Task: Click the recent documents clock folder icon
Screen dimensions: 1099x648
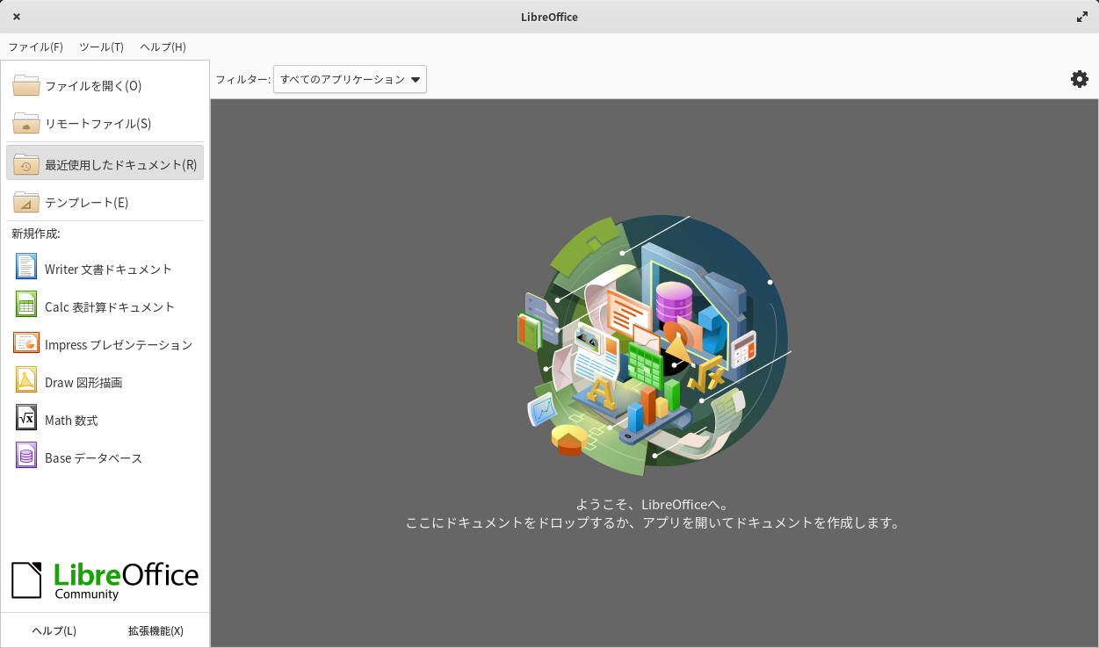Action: [26, 164]
